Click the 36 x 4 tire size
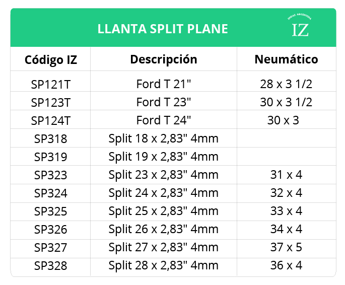The image size is (345, 285). point(286,265)
